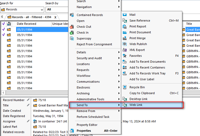Click the folder icon in Records tab
The width and height of the screenshot is (200, 136).
click(x=9, y=17)
